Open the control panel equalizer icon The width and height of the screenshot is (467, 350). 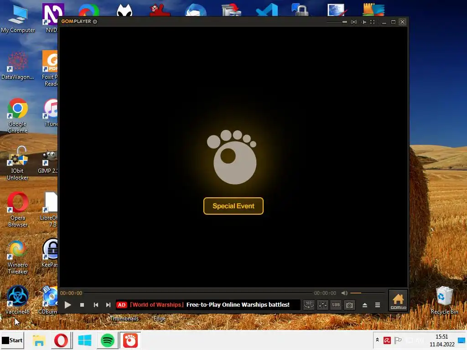(x=322, y=305)
